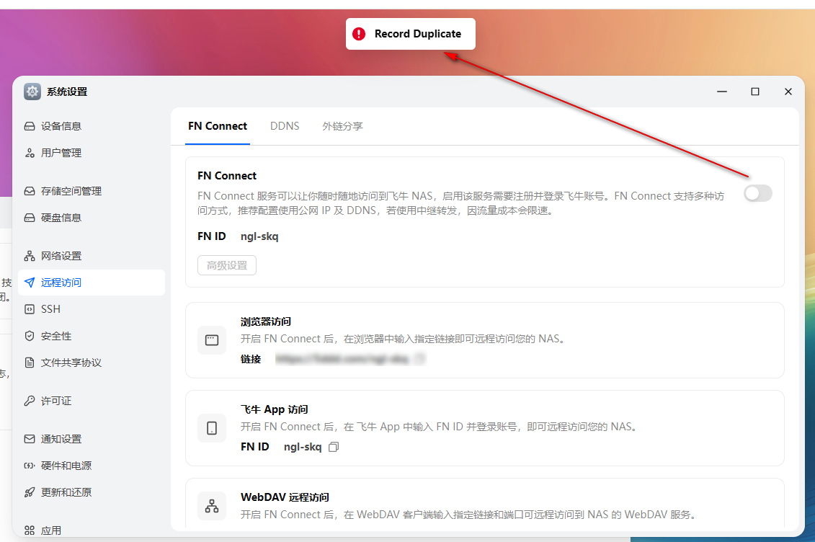The image size is (815, 542).
Task: Click the 浏览器访问 browser window icon
Action: (x=212, y=340)
